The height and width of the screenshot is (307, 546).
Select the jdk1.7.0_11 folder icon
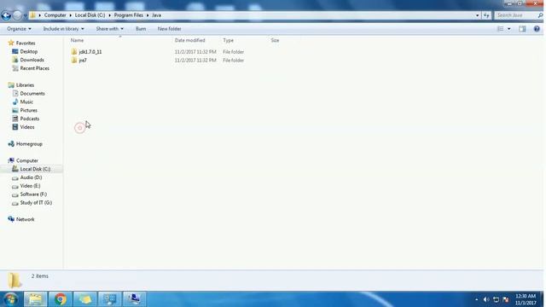pyautogui.click(x=74, y=52)
